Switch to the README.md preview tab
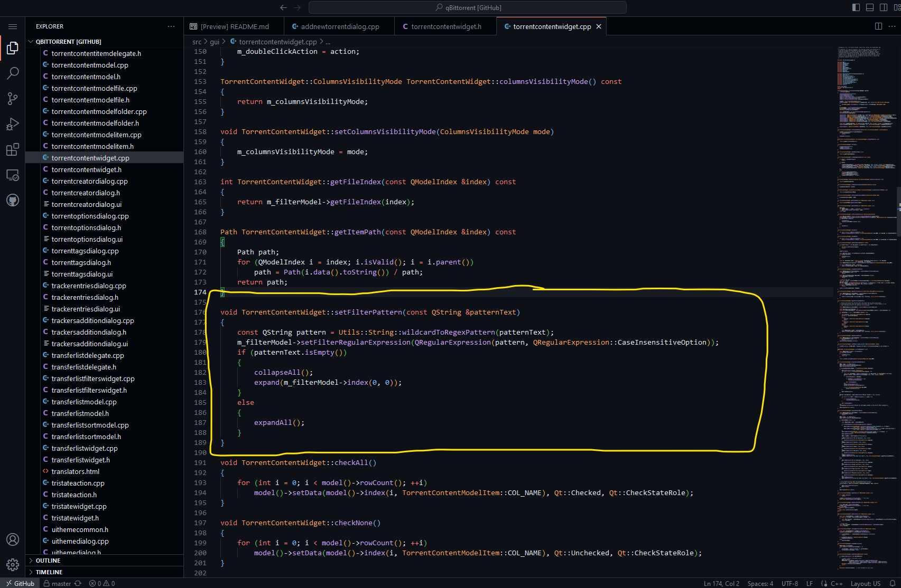The image size is (901, 588). coord(234,26)
